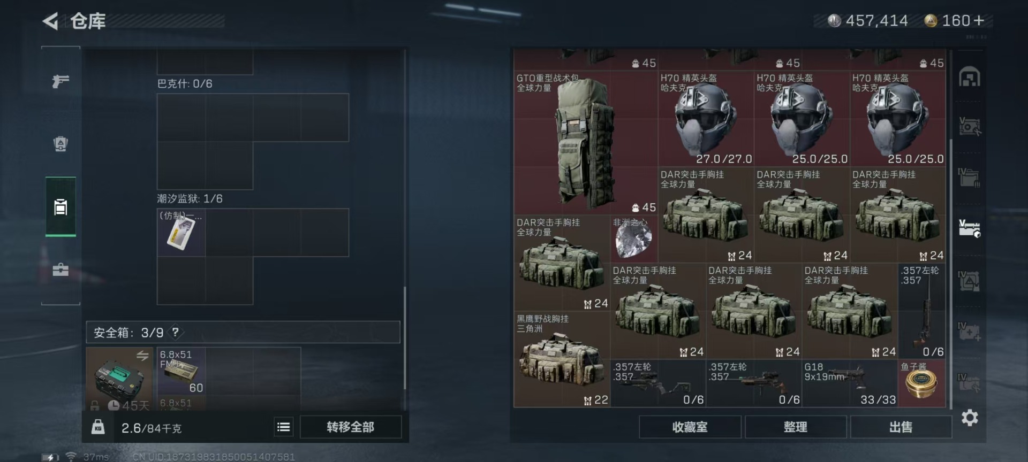Select the 鱼子酱 caviar item

(x=921, y=383)
